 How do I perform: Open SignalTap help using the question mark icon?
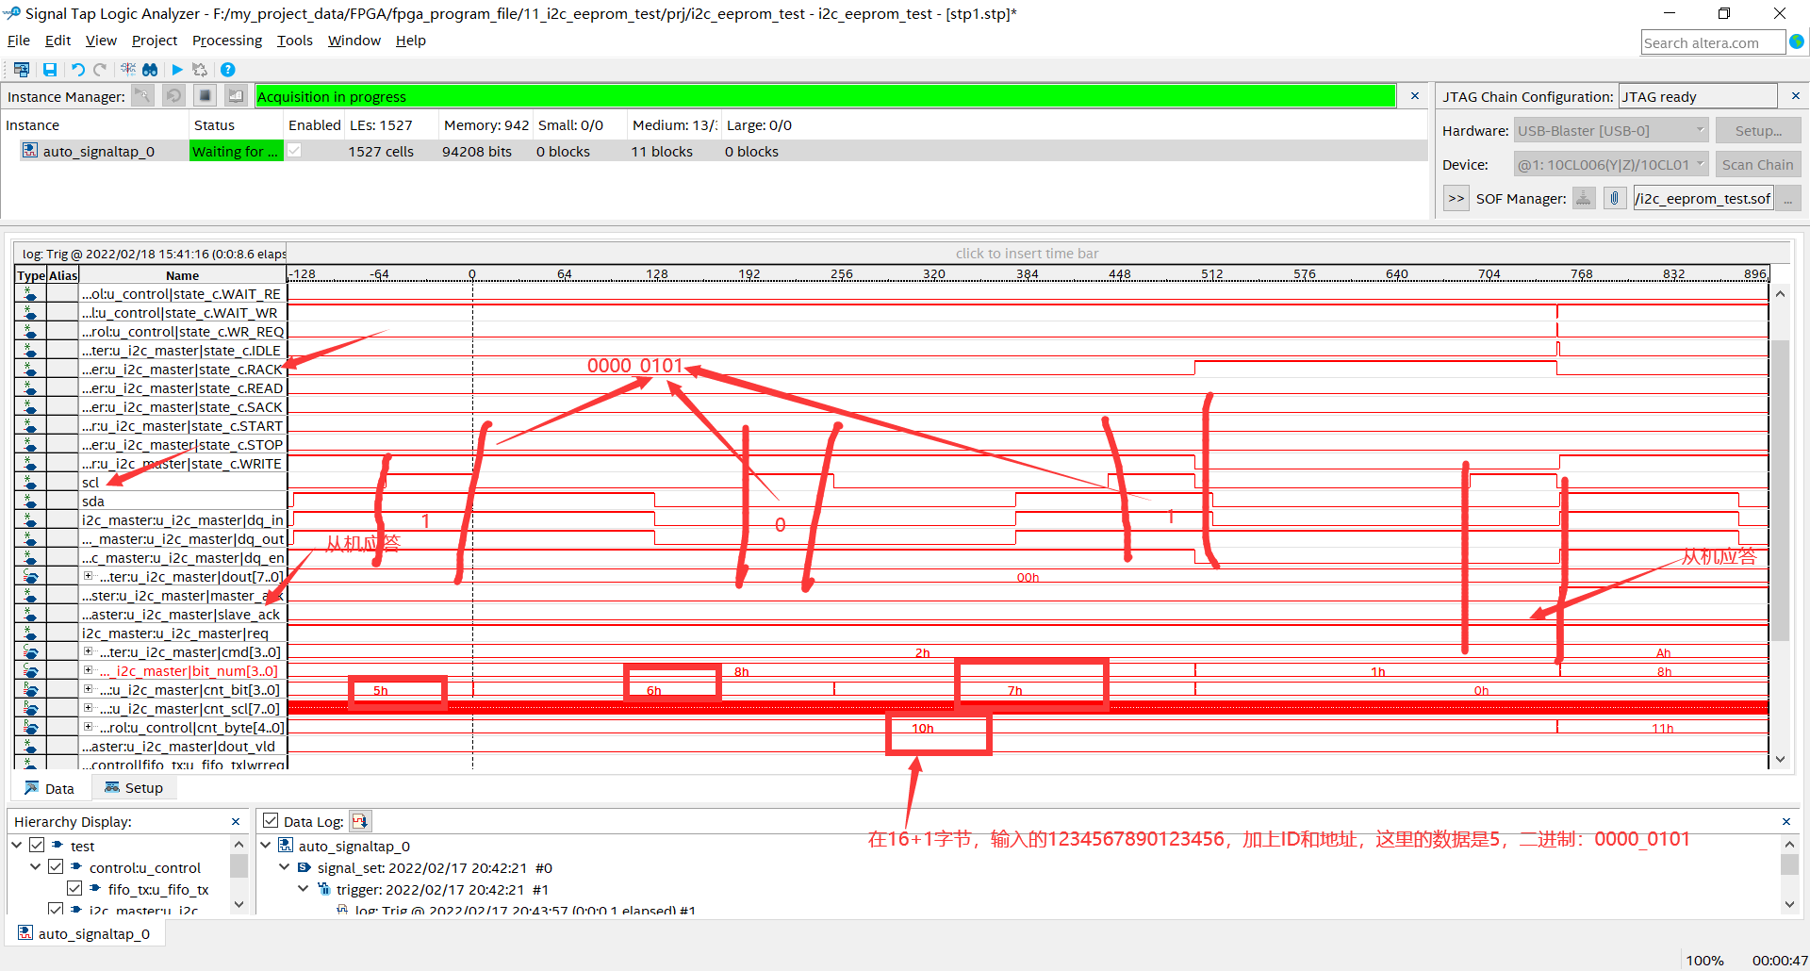tap(227, 69)
